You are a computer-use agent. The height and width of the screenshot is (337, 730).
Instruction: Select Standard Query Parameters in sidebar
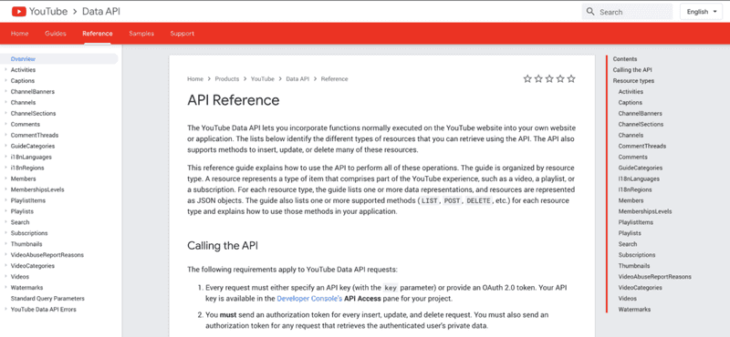click(x=47, y=299)
